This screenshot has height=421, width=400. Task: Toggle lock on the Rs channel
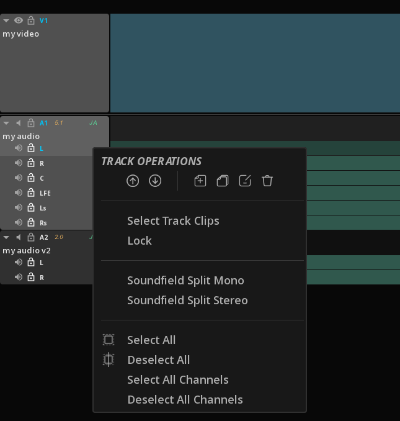pos(30,222)
